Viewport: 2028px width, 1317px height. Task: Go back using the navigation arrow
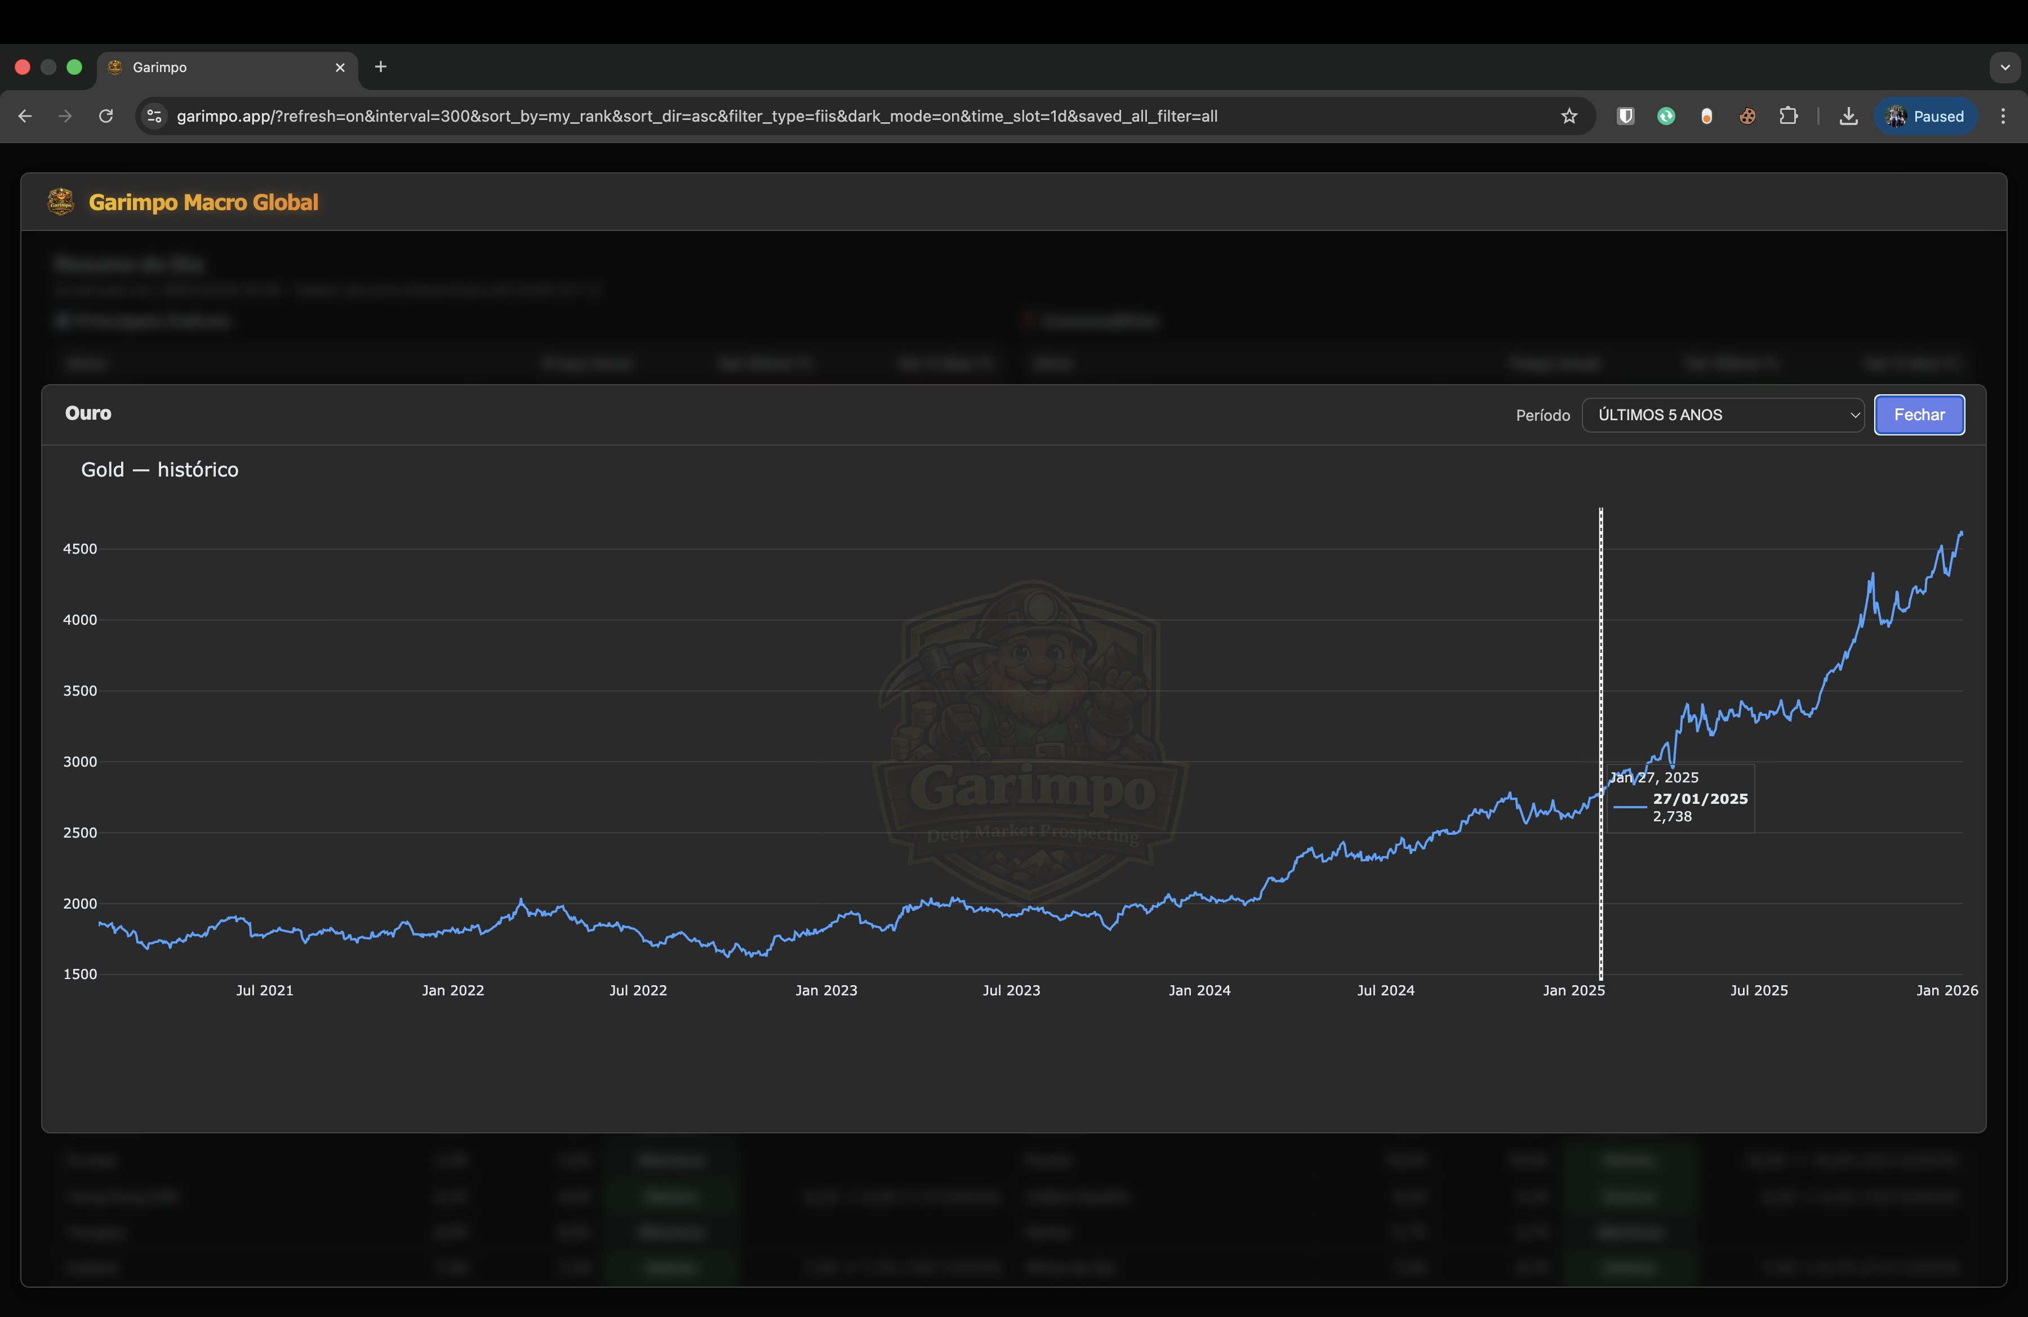point(24,116)
